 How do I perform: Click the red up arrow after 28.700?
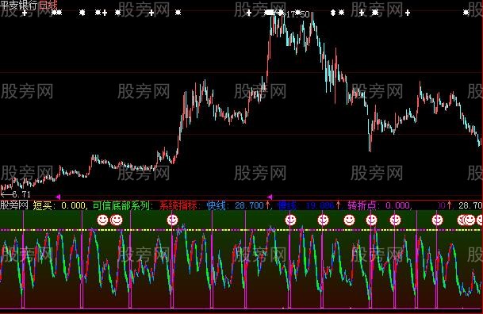click(267, 205)
